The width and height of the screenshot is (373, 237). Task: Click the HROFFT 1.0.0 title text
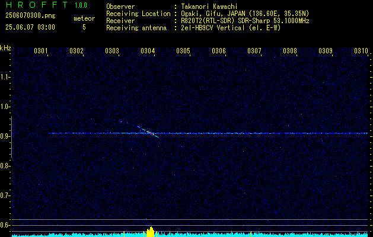[47, 5]
